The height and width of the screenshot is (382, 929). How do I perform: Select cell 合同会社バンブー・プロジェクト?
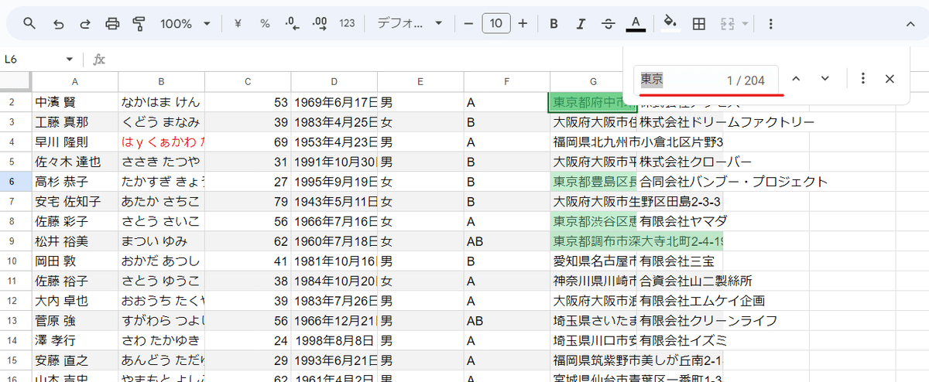(x=733, y=182)
